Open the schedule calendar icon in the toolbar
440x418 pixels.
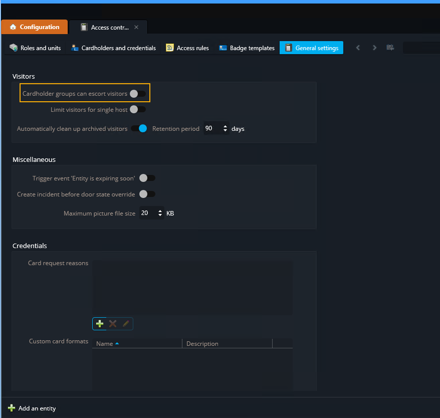390,47
